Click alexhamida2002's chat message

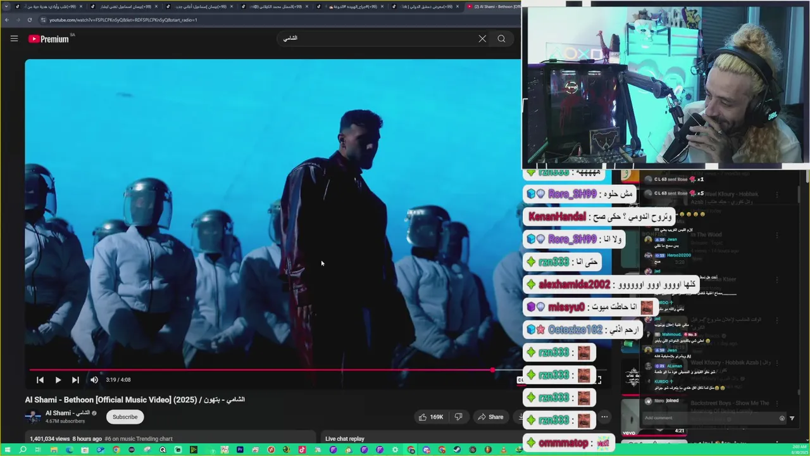tap(611, 284)
